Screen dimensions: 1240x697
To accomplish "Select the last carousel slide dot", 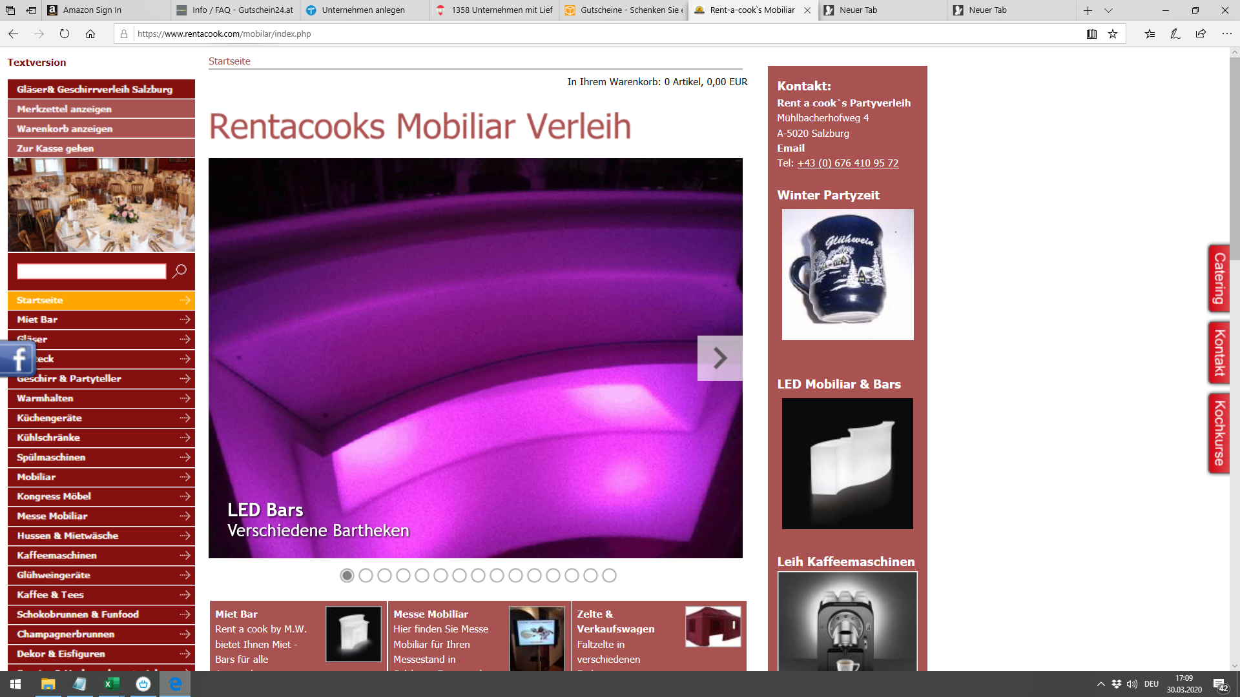I will click(x=609, y=575).
